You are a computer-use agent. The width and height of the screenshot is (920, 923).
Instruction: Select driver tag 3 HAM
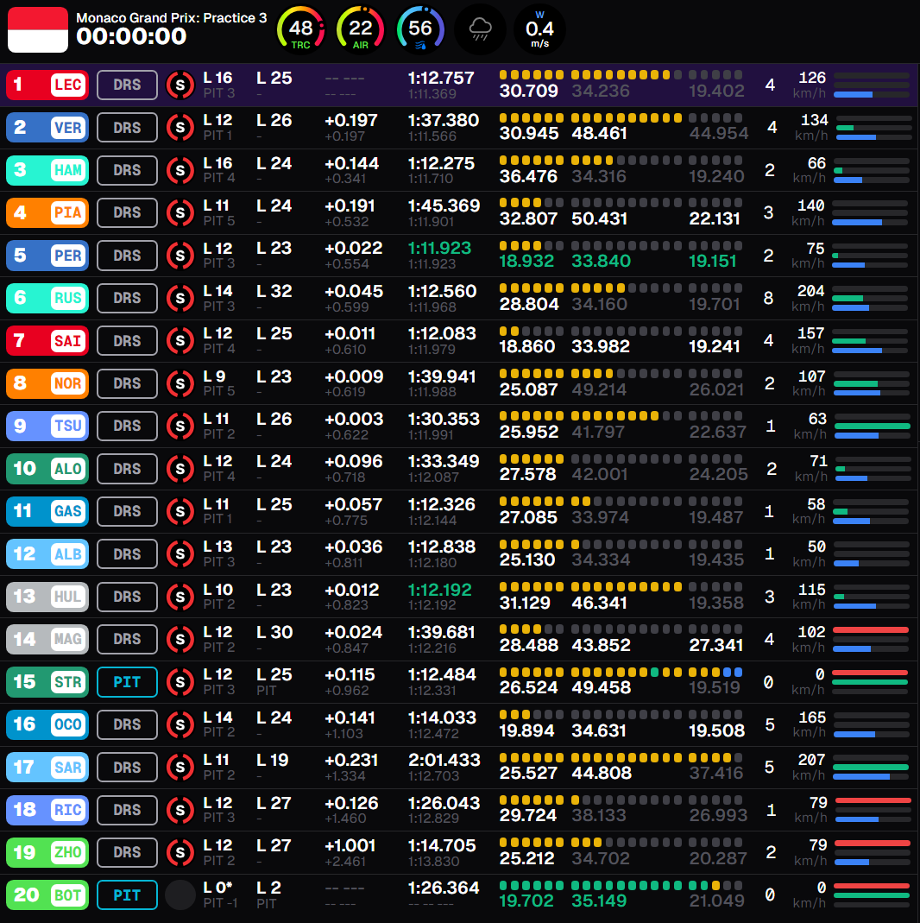(47, 170)
